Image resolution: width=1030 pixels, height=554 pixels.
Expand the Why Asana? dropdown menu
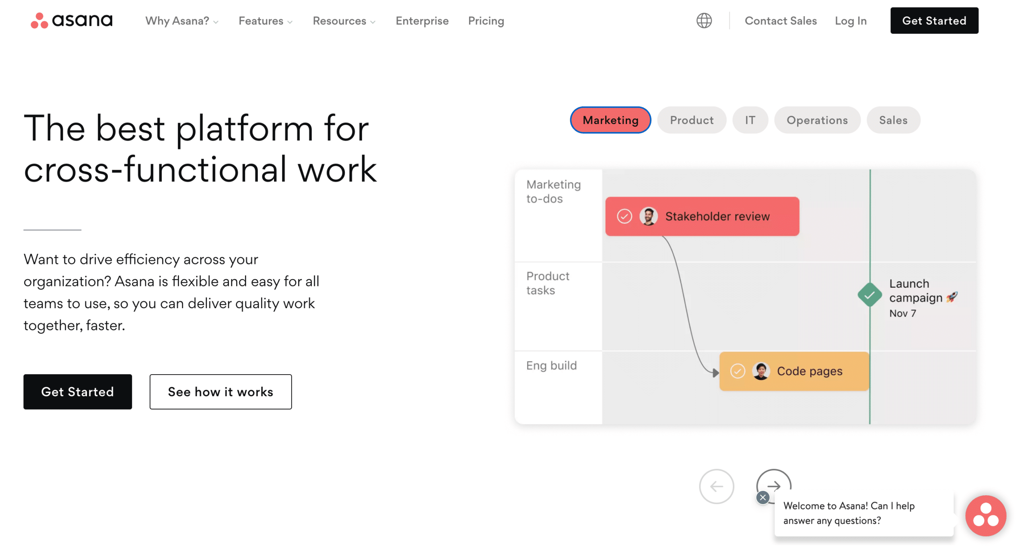coord(181,21)
